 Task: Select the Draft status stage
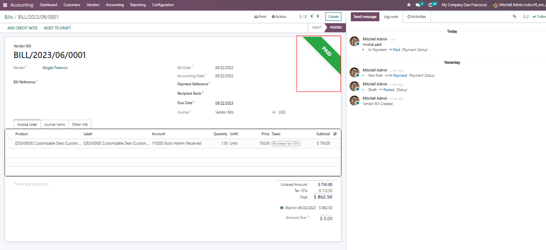[x=317, y=28]
